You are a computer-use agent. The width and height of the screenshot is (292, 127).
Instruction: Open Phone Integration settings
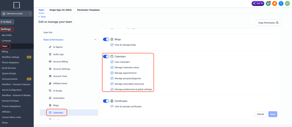point(11,63)
